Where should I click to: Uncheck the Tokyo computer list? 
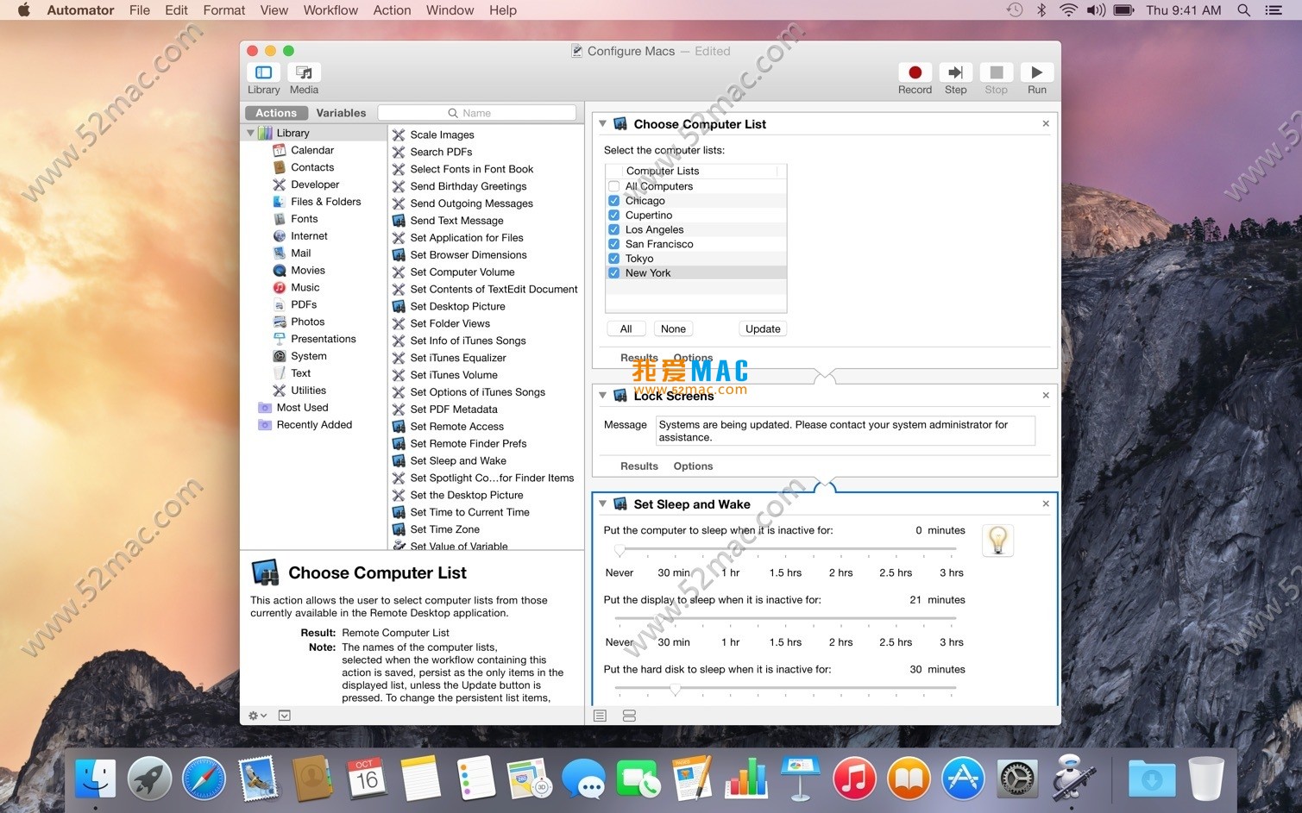point(614,259)
